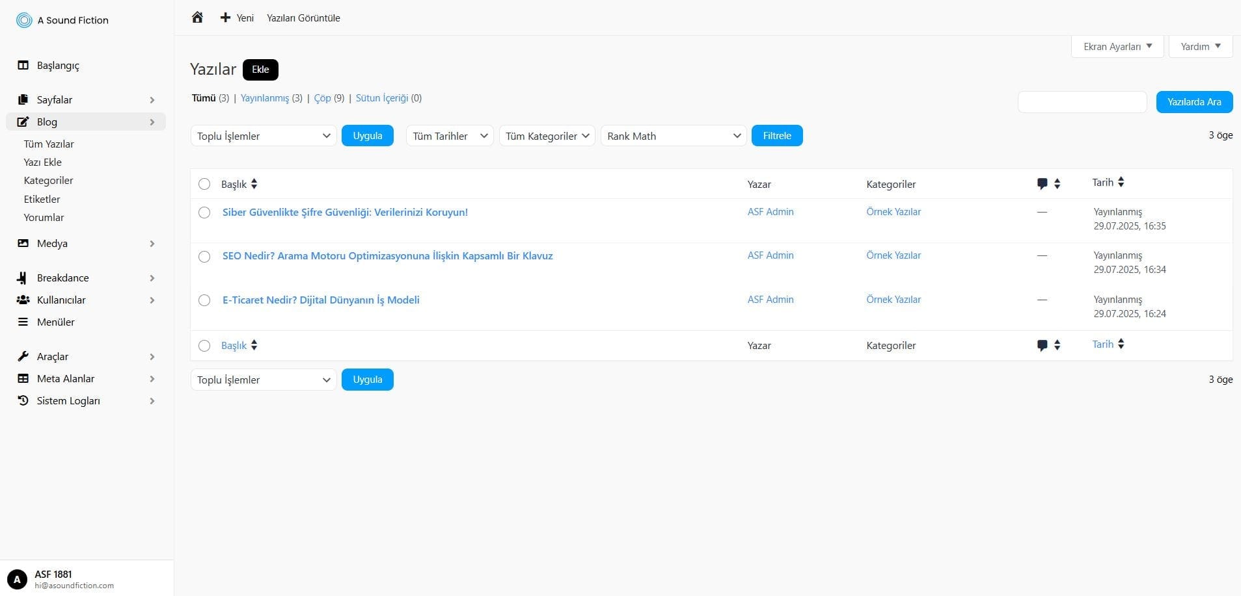Click the Medya image icon in sidebar
This screenshot has height=596, width=1241.
point(23,243)
